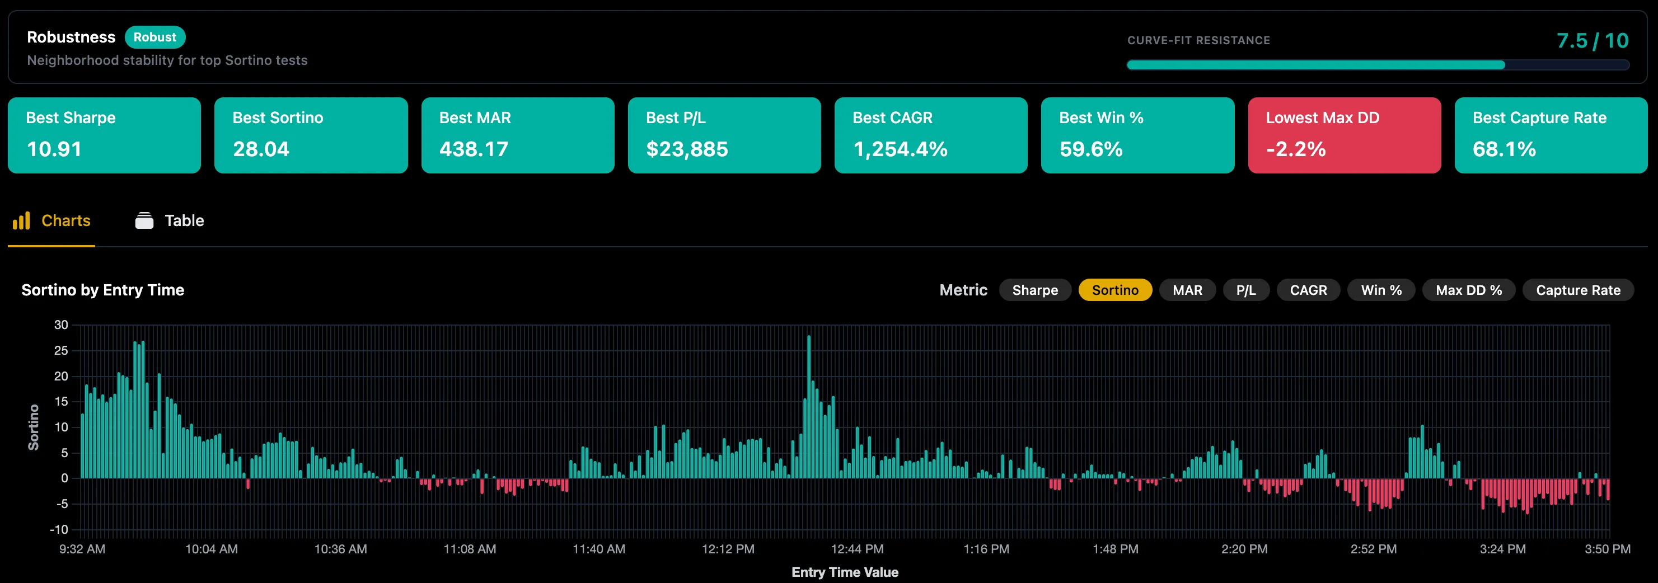Click the Best Capture Rate 68.1% card

tap(1551, 135)
